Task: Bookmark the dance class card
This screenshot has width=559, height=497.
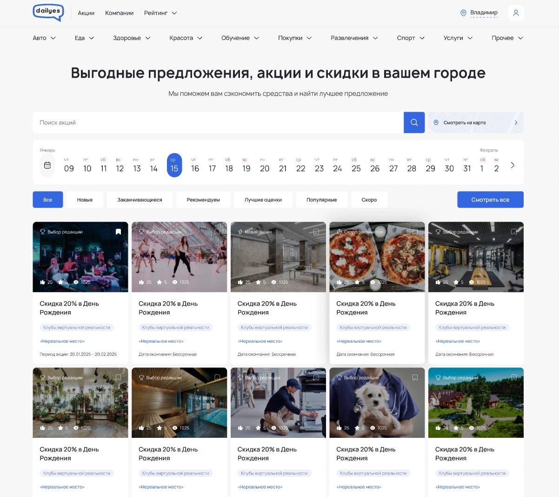Action: pos(217,232)
